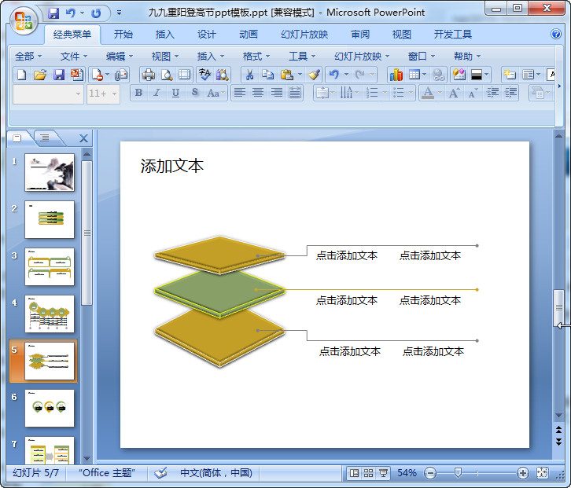571x488 pixels.
Task: Open the 文件 classic menu
Action: 74,57
